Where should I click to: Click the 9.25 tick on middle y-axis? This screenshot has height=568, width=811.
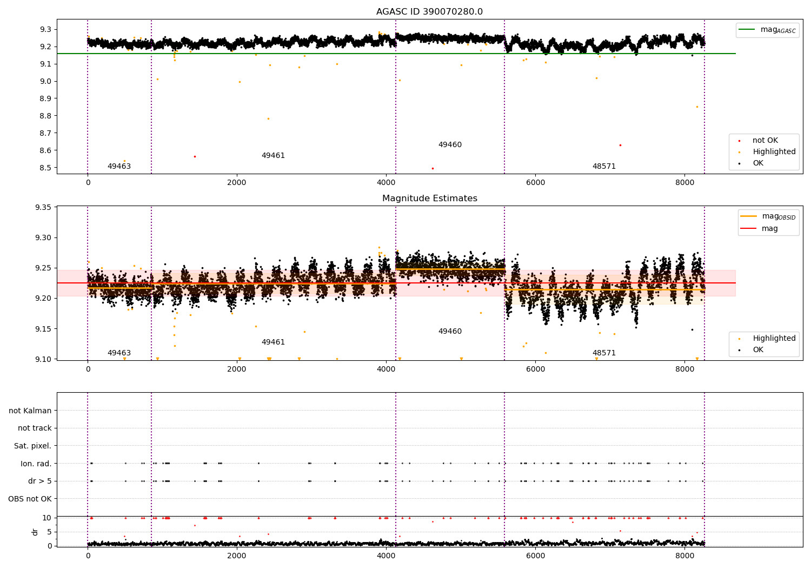(x=43, y=268)
